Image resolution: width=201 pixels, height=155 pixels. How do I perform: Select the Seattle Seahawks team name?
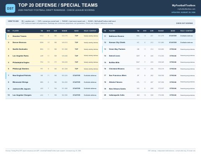20,49
